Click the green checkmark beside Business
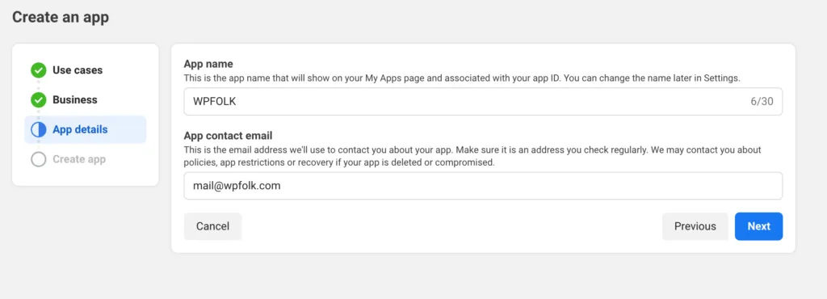827x299 pixels. pyautogui.click(x=39, y=99)
